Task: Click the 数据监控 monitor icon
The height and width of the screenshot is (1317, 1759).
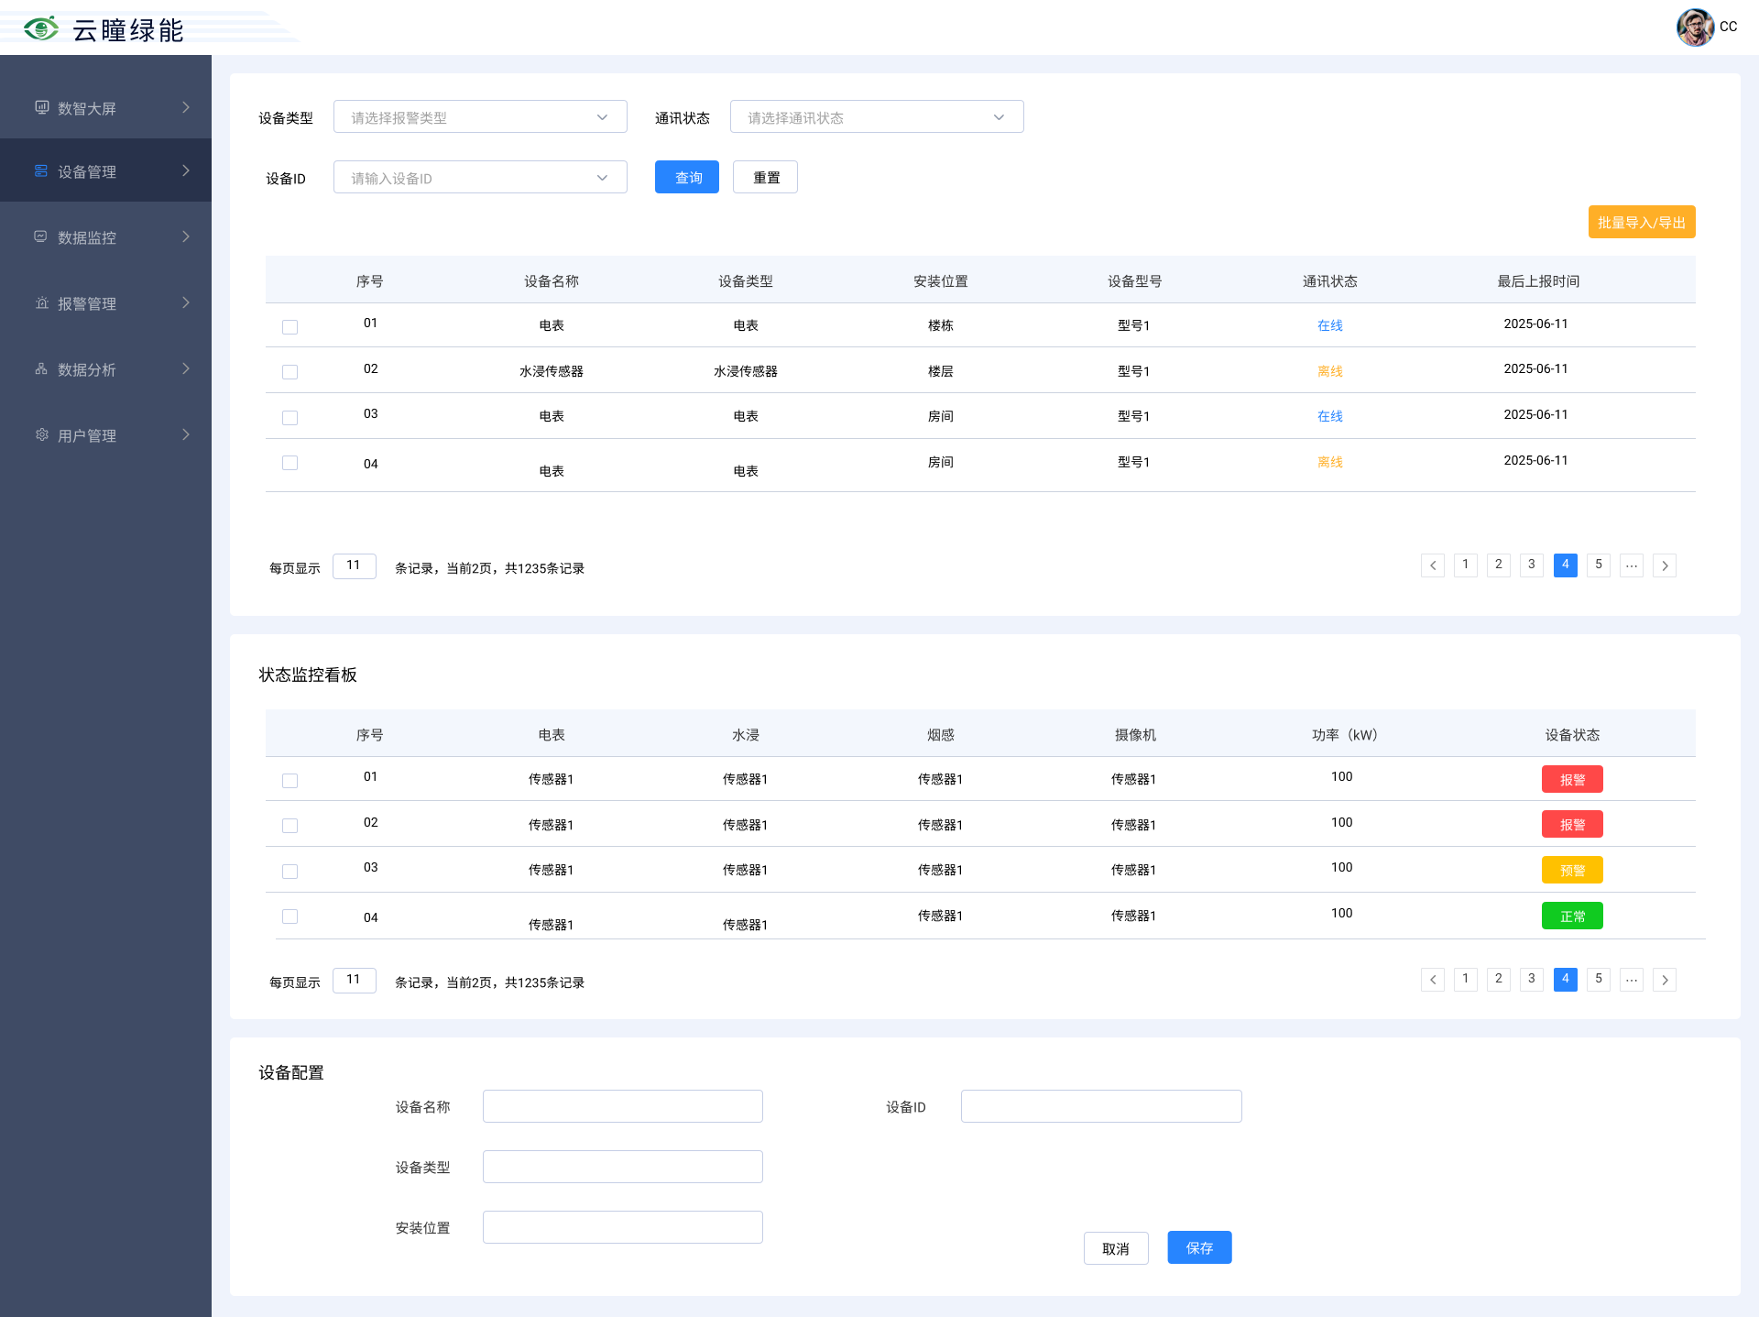Action: [x=41, y=236]
